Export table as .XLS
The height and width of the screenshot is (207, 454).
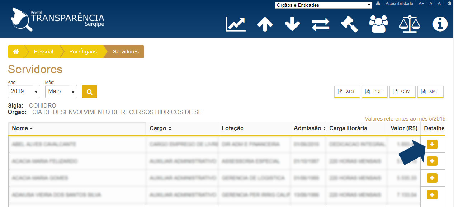[346, 91]
